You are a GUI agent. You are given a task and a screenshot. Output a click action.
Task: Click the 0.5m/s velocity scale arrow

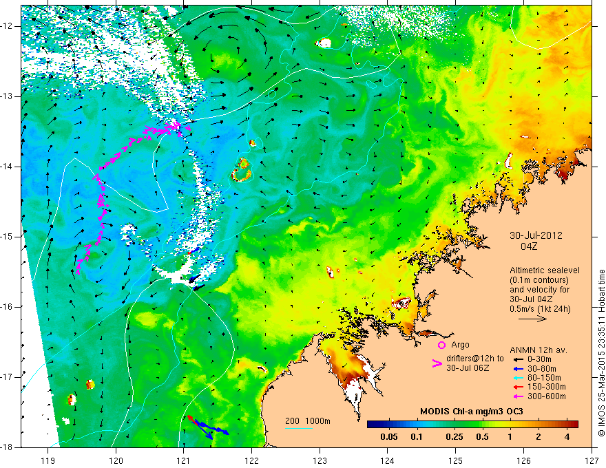[x=532, y=319]
